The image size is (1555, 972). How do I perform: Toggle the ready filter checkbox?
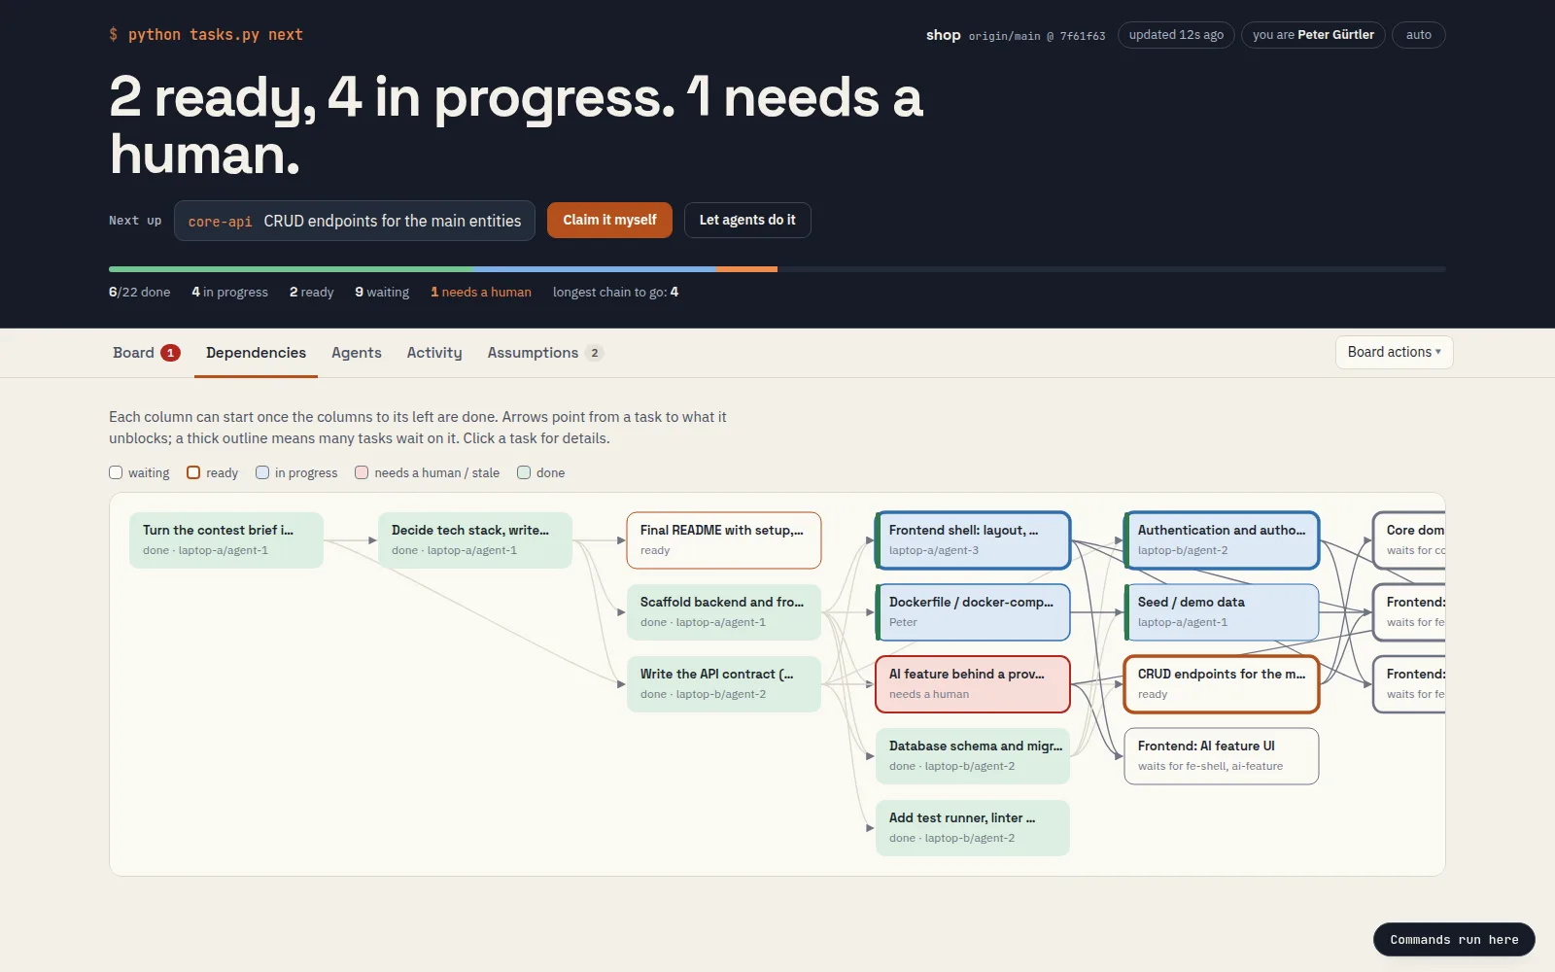coord(193,472)
